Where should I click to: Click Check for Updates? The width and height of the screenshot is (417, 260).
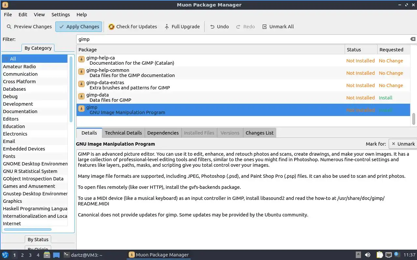coord(133,27)
